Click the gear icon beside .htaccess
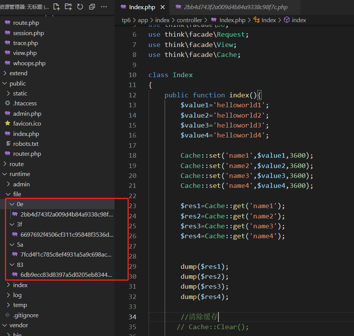 click(x=8, y=103)
